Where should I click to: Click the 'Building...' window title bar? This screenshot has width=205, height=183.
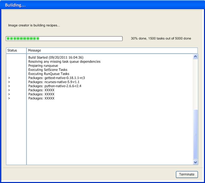tap(102, 5)
